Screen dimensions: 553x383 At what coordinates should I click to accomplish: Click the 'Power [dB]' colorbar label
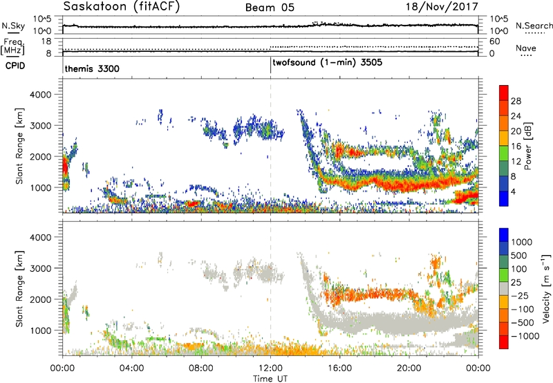tap(527, 146)
